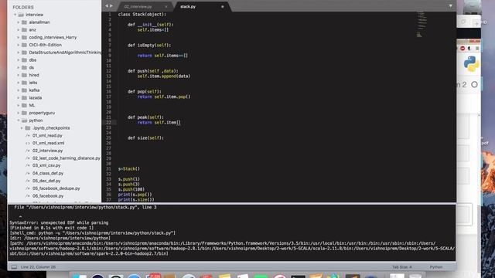
Task: Open 05_dec_def.py from the sidebar
Action: pos(46,181)
